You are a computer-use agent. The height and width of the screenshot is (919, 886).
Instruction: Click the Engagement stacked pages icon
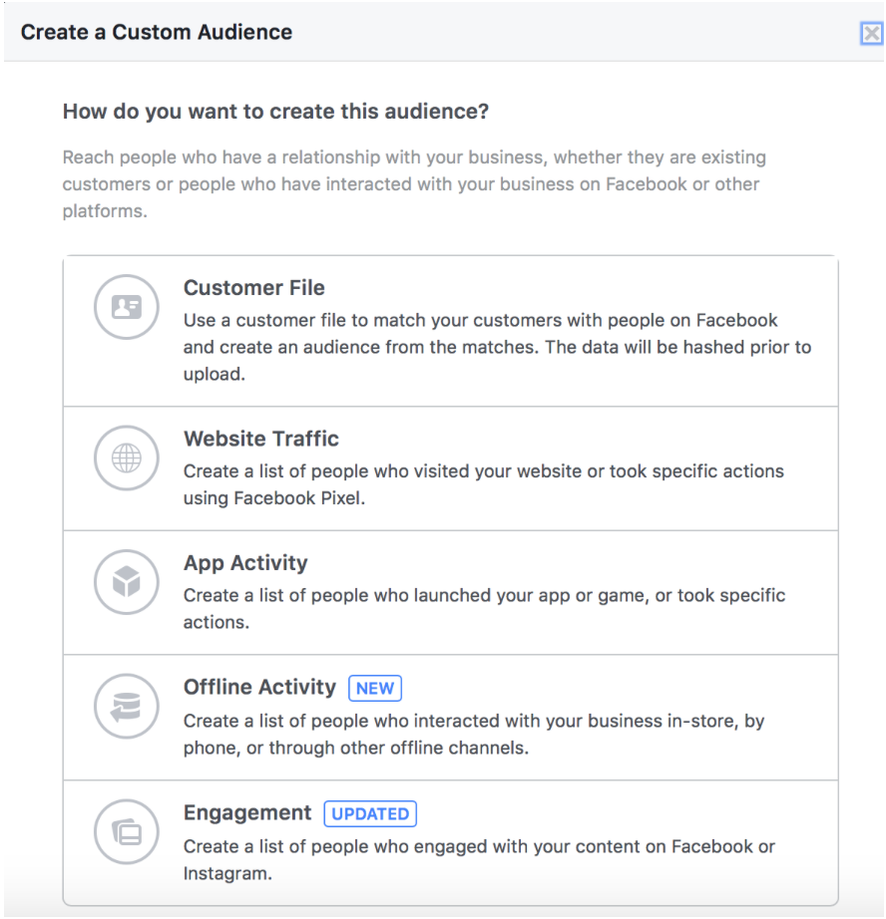(x=126, y=831)
